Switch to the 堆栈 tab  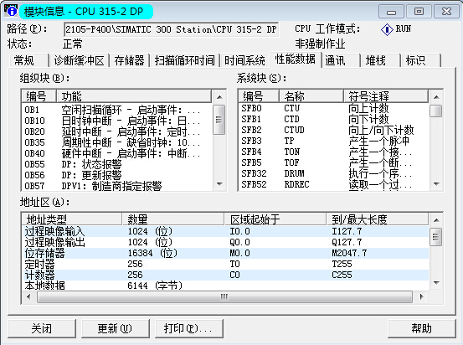pyautogui.click(x=381, y=60)
